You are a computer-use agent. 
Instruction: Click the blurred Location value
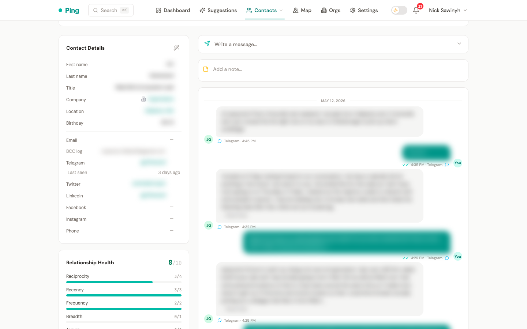click(x=160, y=111)
